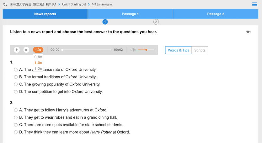Adjust the orange volume slider
The height and width of the screenshot is (143, 262).
[146, 50]
